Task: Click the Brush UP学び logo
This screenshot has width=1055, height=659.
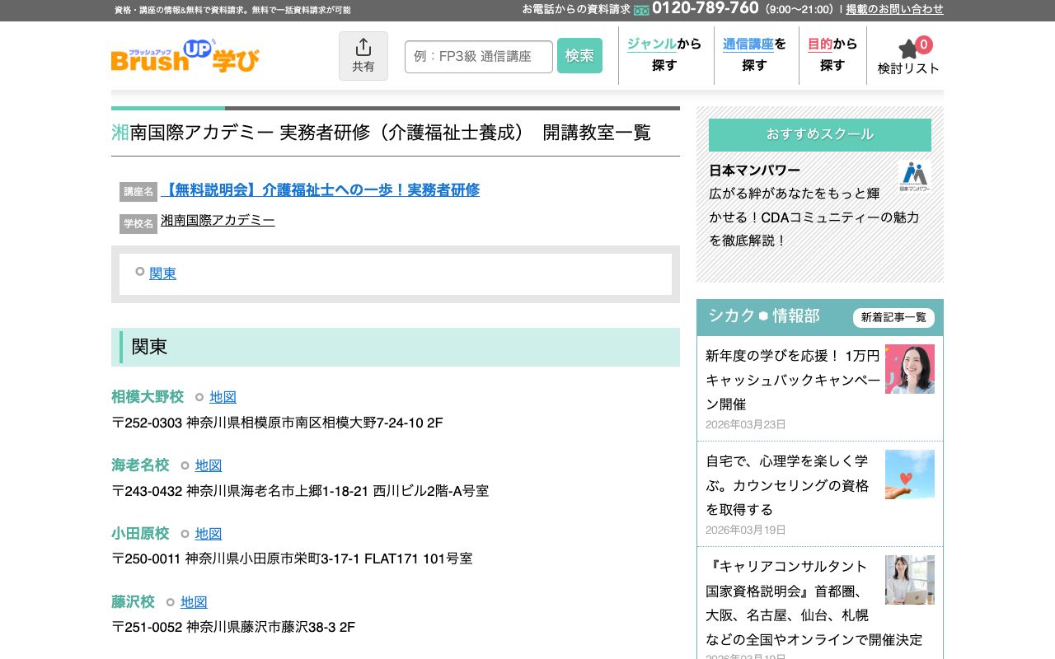Action: (185, 56)
